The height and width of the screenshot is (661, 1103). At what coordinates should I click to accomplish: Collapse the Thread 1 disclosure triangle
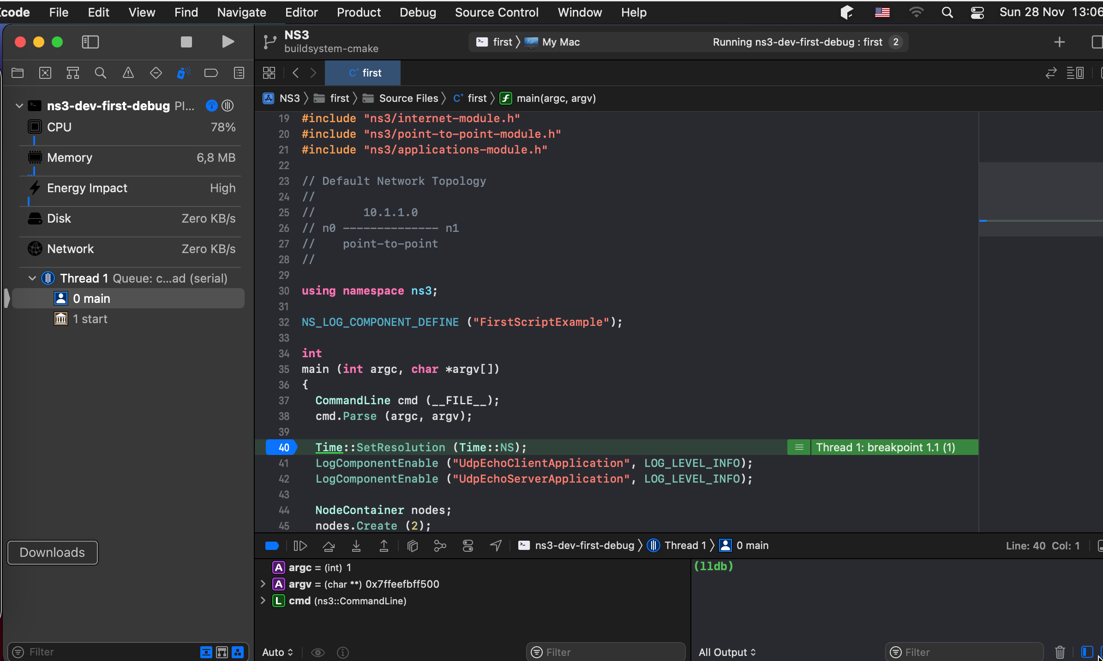click(32, 278)
